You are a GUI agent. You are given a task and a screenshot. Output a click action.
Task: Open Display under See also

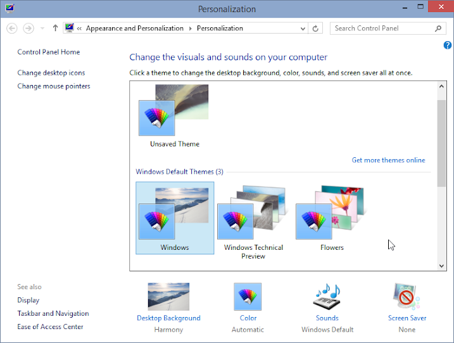coord(28,300)
